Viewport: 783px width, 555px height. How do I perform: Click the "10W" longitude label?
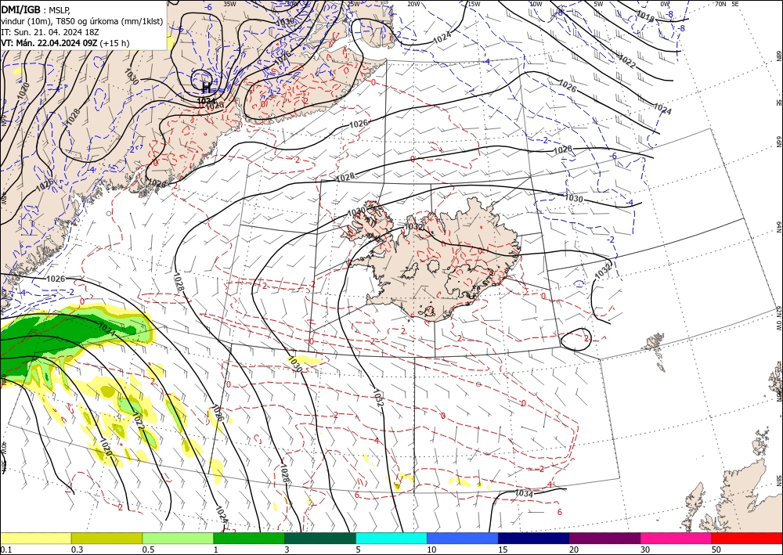click(536, 4)
